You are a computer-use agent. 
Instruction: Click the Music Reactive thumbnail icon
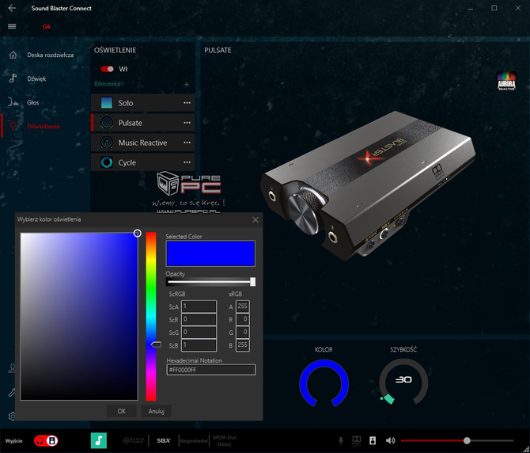pos(107,143)
